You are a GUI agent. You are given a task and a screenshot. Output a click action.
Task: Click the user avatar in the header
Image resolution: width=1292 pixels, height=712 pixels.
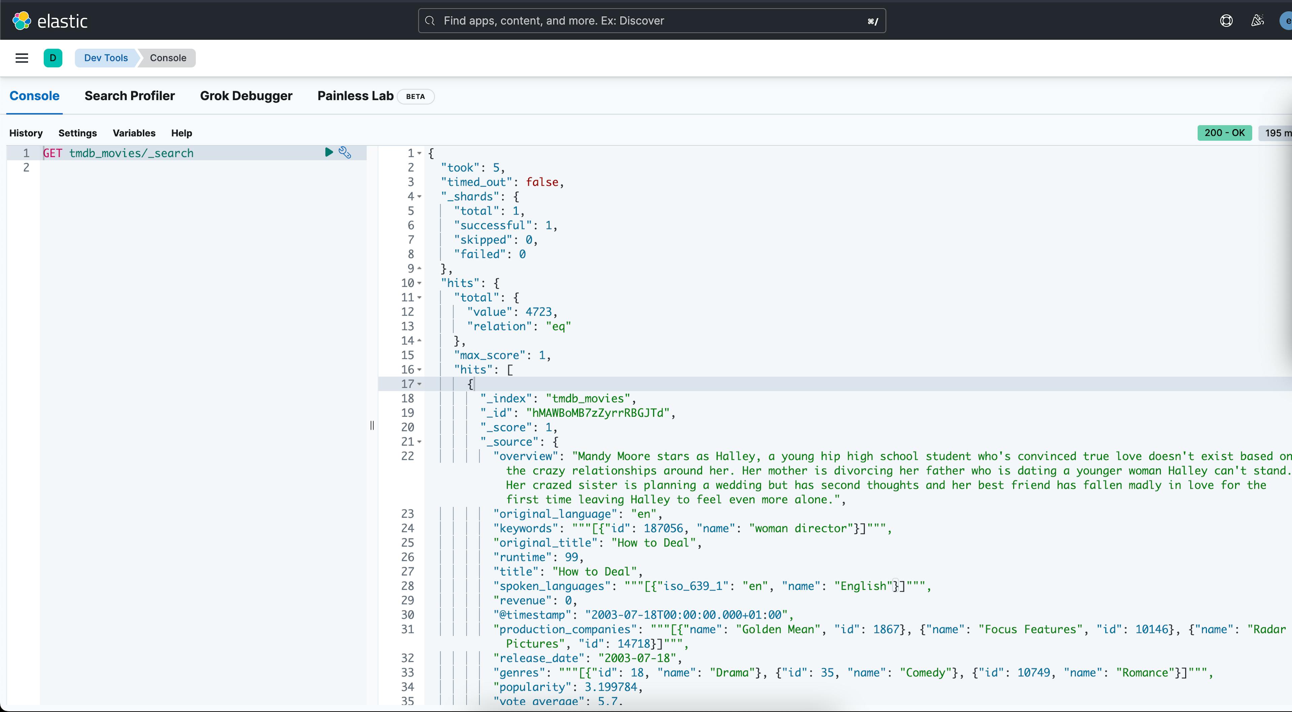coord(1287,21)
